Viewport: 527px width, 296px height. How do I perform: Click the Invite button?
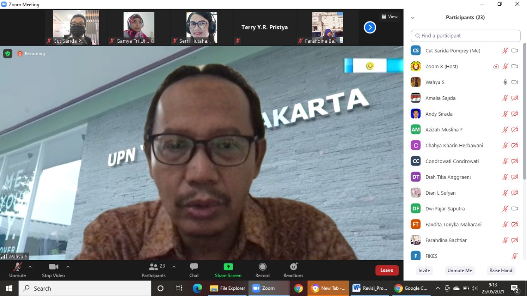(x=424, y=270)
